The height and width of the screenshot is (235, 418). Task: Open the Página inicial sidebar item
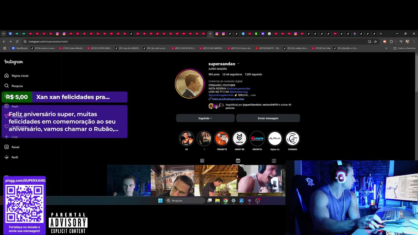16,76
